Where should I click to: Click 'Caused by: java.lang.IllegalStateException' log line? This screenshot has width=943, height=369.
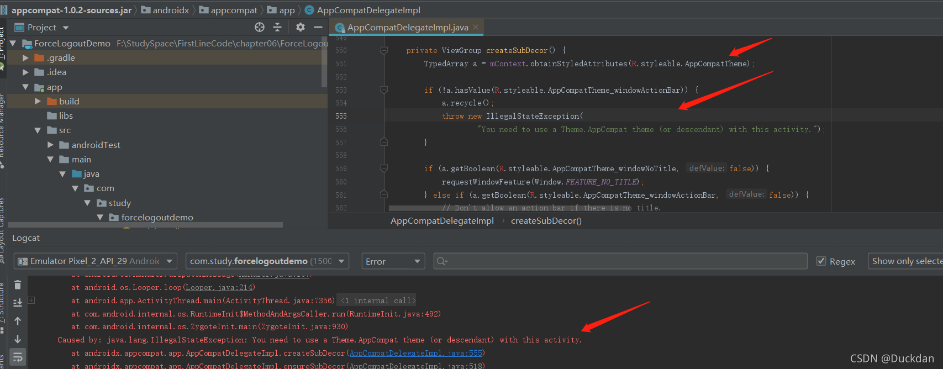coord(319,340)
